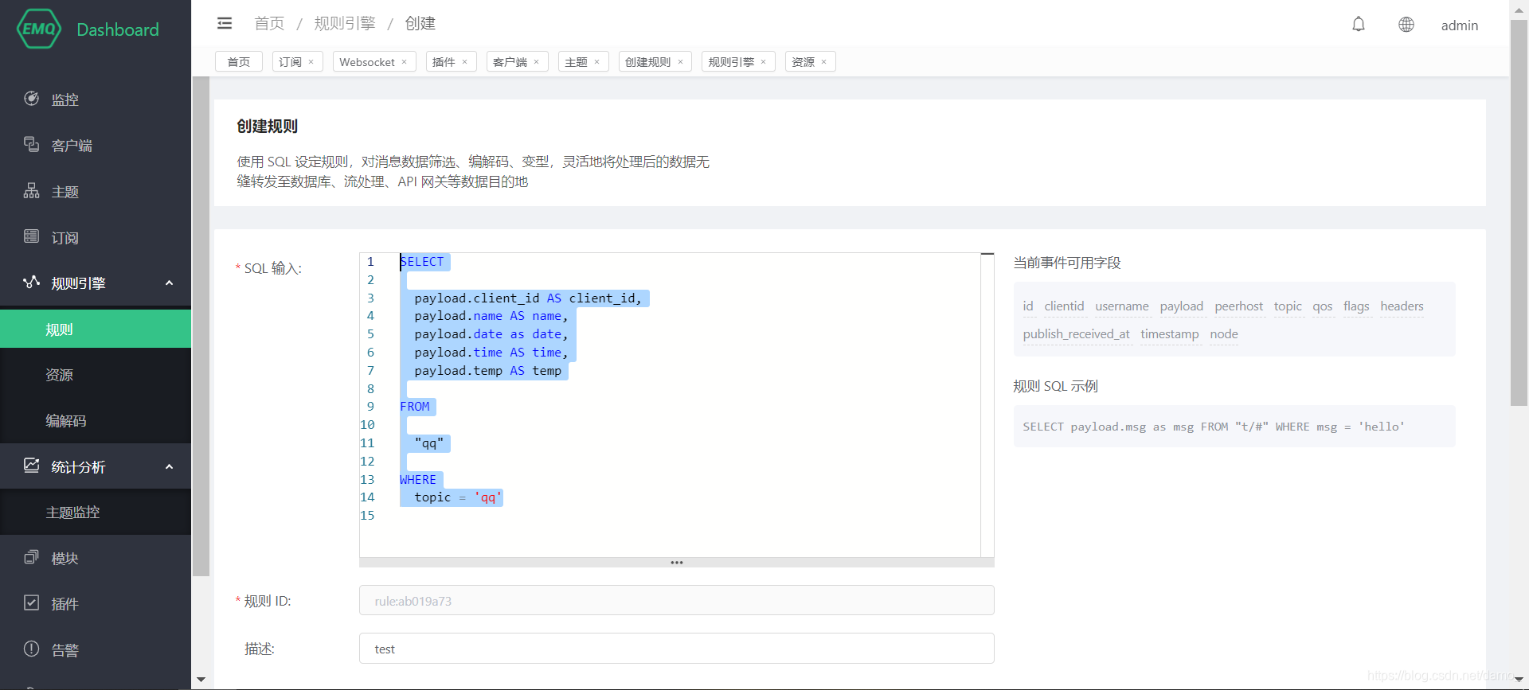Viewport: 1529px width, 690px height.
Task: Click the page vertical scrollbar thumb
Action: [1519, 213]
